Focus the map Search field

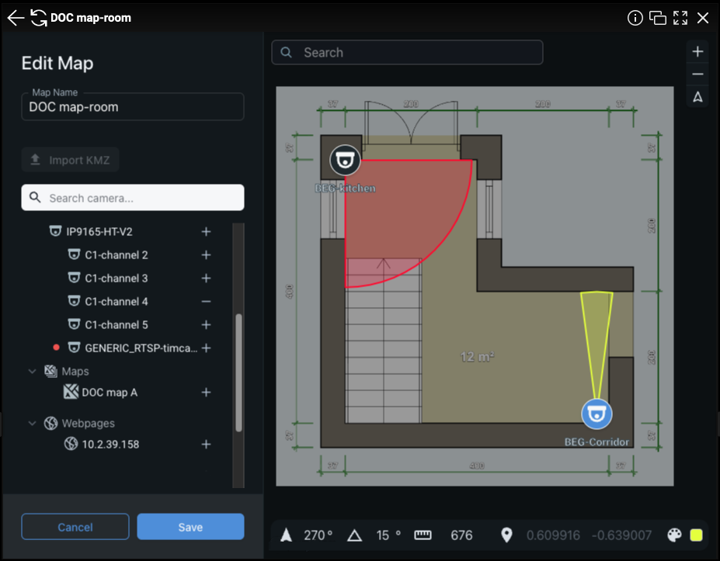tap(407, 52)
